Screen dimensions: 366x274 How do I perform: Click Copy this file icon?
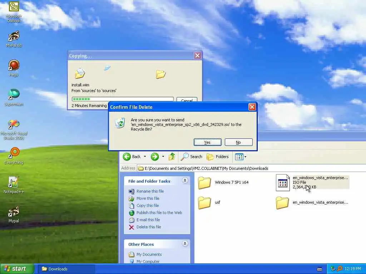point(132,205)
